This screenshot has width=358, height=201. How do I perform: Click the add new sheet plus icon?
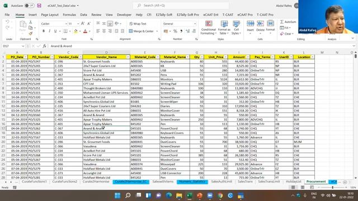[345, 182]
